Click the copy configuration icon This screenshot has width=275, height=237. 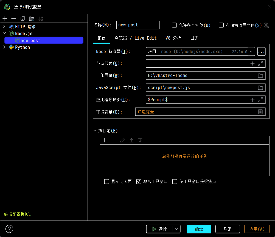point(23,19)
